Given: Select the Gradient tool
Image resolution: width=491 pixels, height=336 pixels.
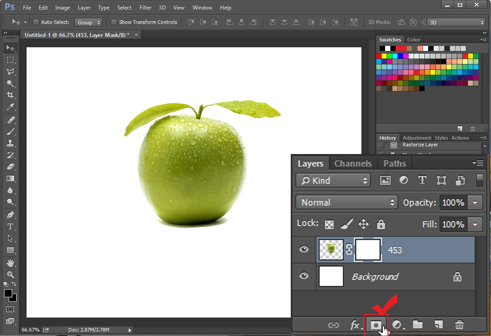Looking at the screenshot, I should pos(10,178).
